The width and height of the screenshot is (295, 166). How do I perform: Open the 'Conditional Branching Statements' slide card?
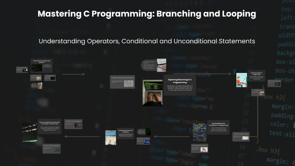(x=122, y=82)
